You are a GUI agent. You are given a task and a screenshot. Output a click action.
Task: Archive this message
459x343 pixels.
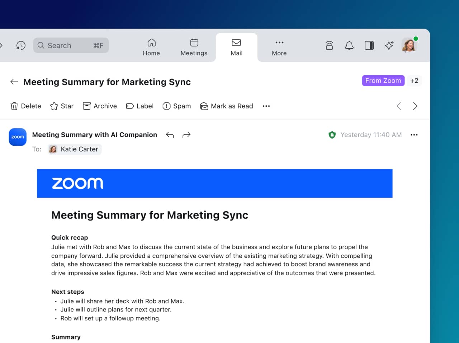pyautogui.click(x=100, y=106)
